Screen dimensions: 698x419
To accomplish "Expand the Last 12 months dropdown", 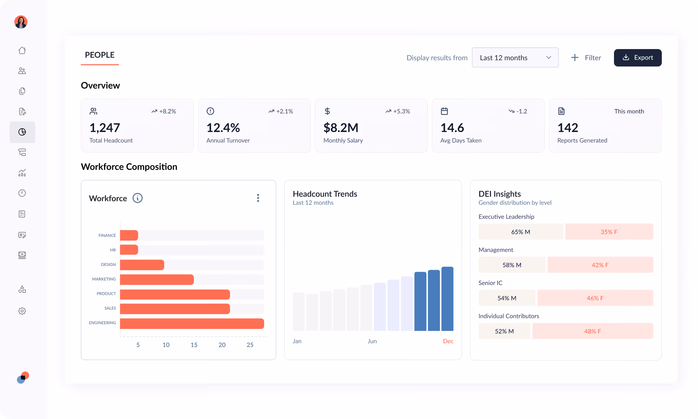I will 515,57.
